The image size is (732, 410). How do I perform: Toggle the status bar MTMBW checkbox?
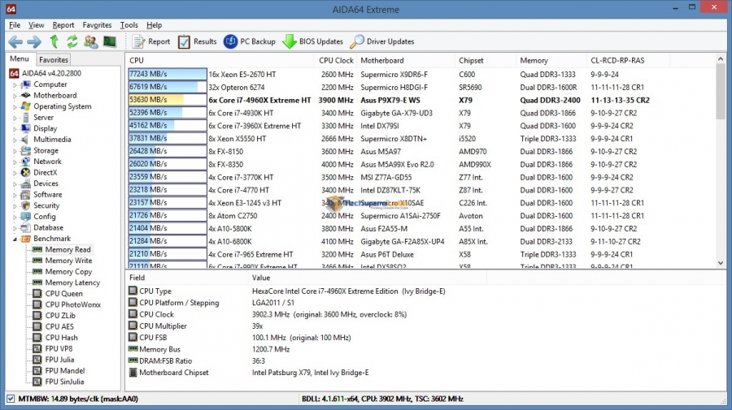[11, 399]
